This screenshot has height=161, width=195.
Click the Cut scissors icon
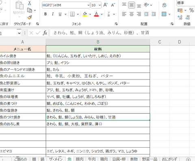(29, 3)
